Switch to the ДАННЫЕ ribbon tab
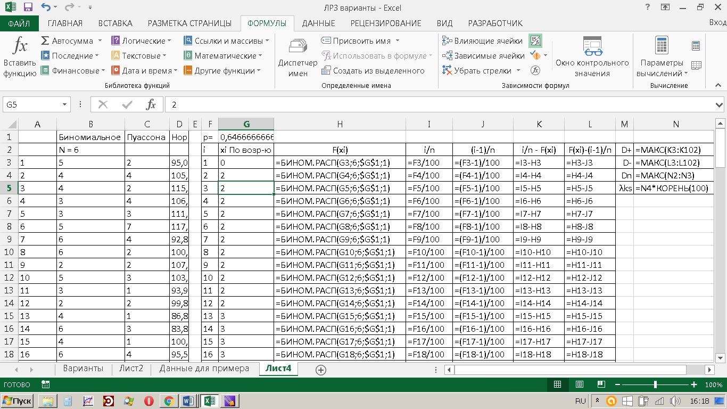 [x=318, y=23]
